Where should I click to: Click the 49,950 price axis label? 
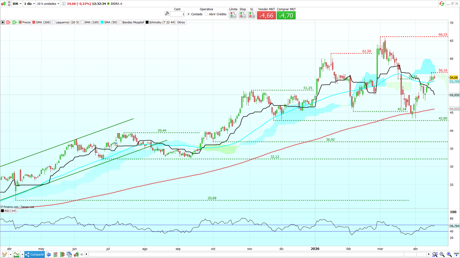(x=454, y=95)
